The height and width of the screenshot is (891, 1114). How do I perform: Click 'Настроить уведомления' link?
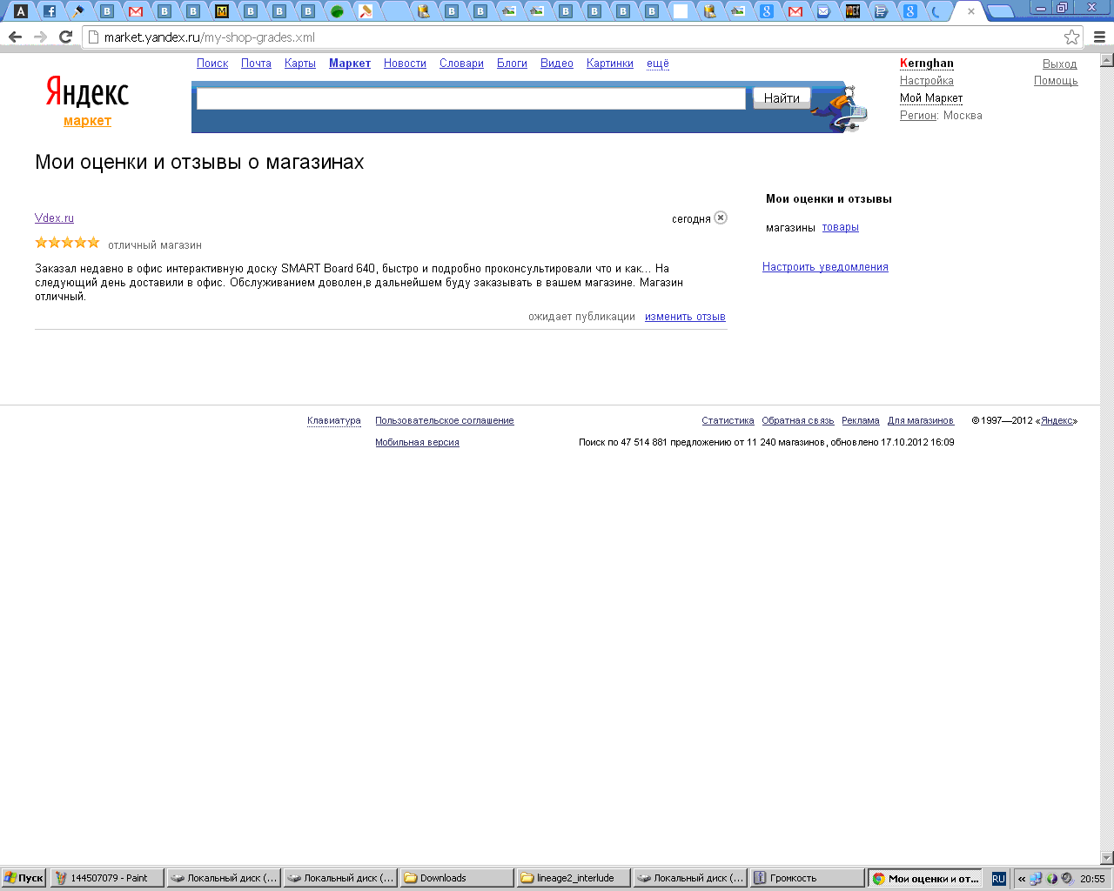coord(825,267)
